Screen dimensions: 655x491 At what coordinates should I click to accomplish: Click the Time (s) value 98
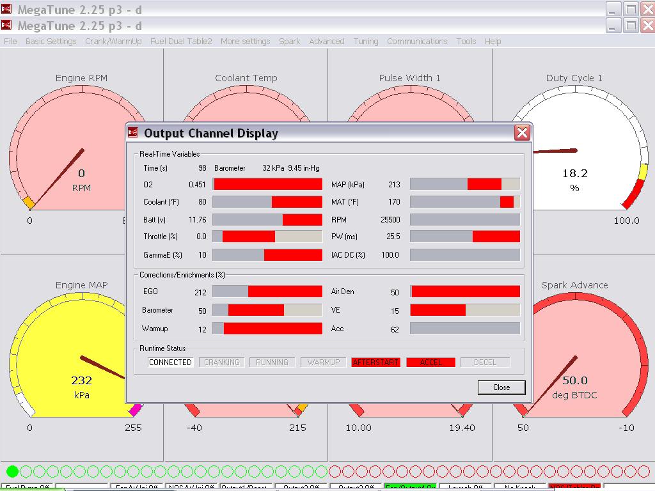pos(202,168)
